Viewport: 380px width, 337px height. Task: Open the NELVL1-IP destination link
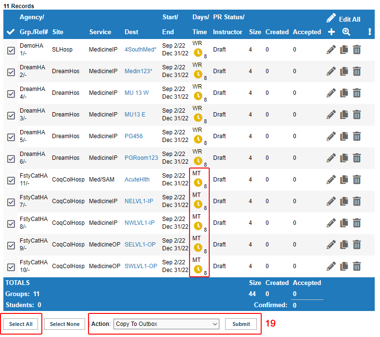coord(139,201)
